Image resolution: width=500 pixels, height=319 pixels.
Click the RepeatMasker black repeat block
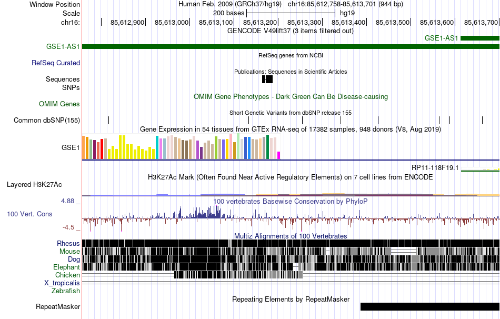[x=430, y=306]
